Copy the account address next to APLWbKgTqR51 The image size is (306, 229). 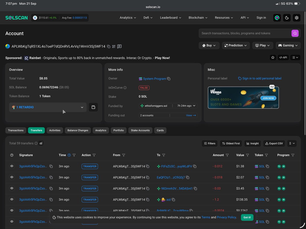[109, 47]
